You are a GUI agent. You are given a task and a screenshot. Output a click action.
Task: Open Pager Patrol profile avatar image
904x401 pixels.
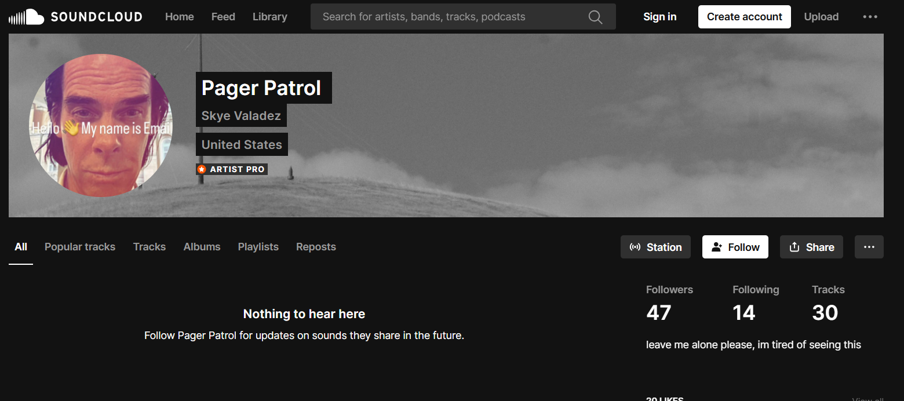[x=100, y=125]
